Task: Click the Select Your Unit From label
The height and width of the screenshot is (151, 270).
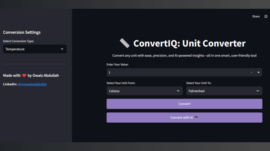Action: point(121,83)
